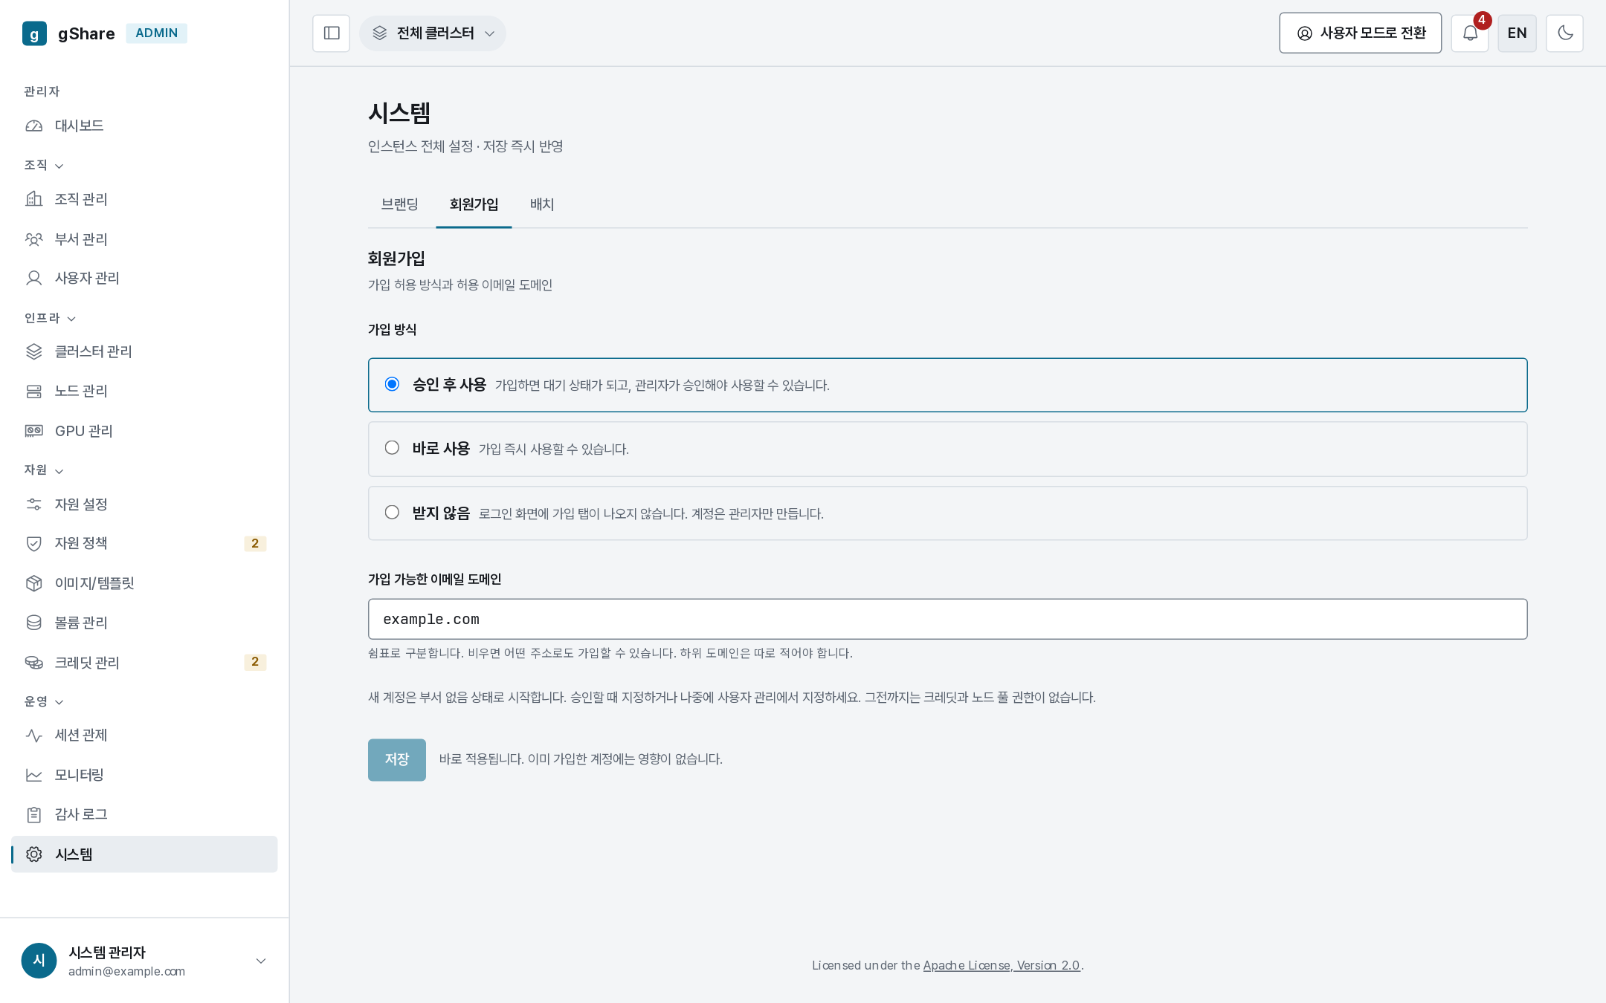Open 자원 정책 shield icon
This screenshot has height=1003, width=1606.
point(34,543)
